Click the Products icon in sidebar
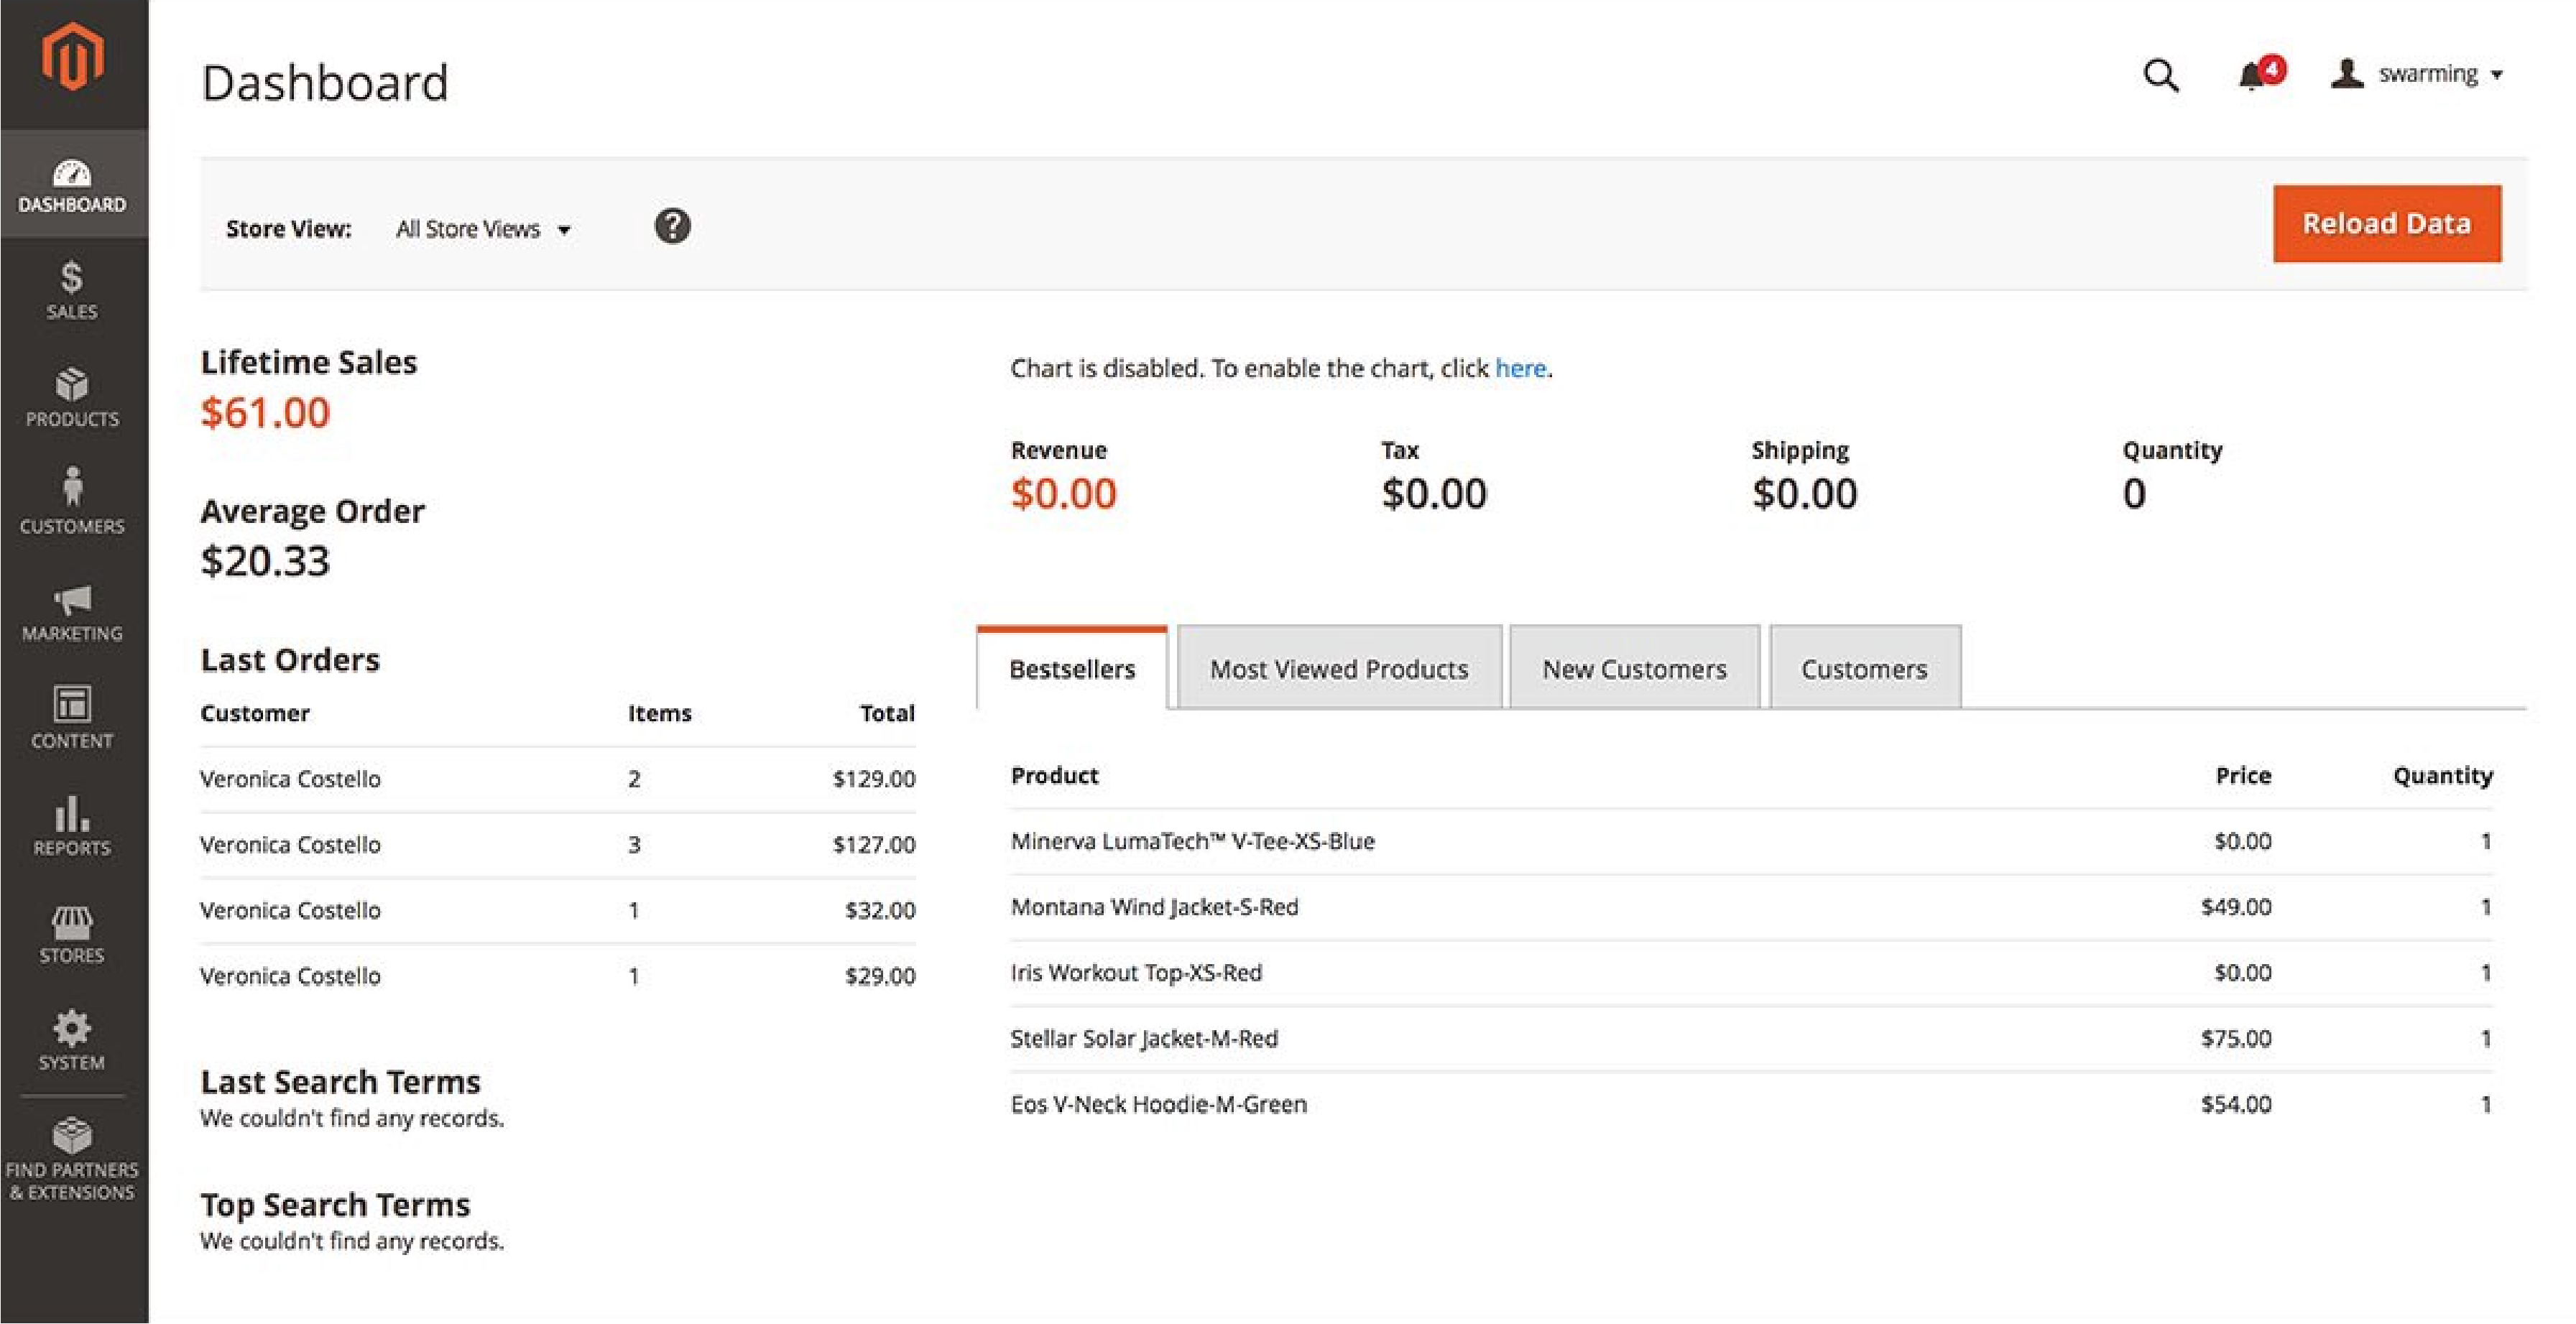Viewport: 2576px width, 1324px height. [73, 394]
